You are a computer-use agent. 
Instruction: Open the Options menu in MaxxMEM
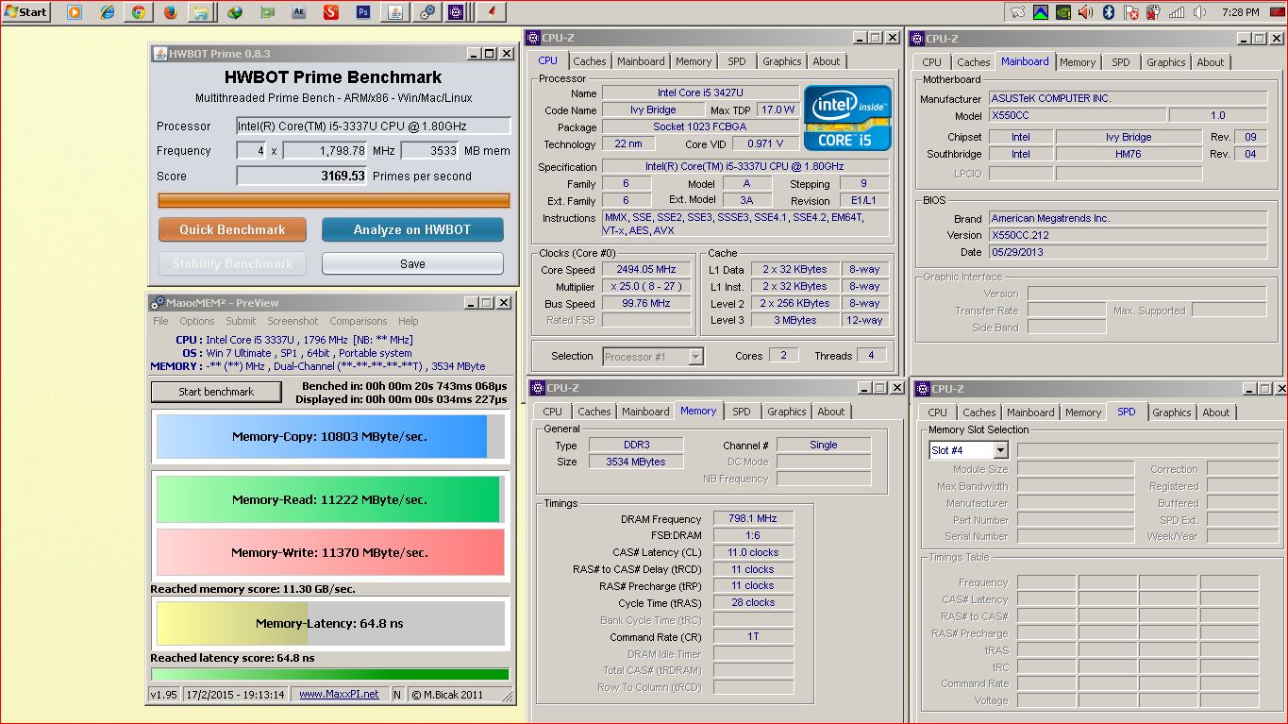point(197,321)
